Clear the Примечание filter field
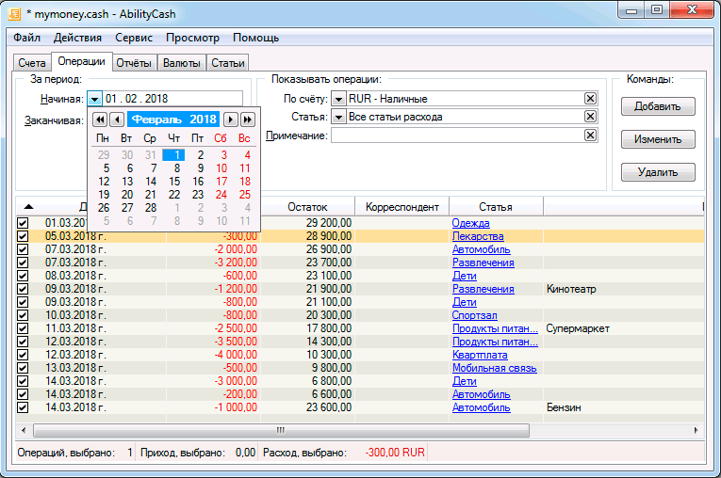 point(590,135)
